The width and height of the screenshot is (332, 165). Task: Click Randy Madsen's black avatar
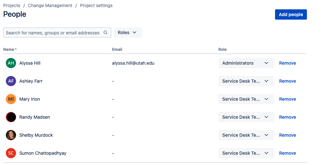coord(11,117)
